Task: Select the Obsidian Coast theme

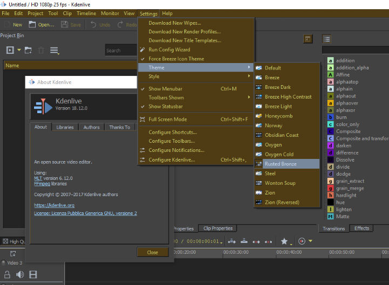Action: pyautogui.click(x=287, y=135)
